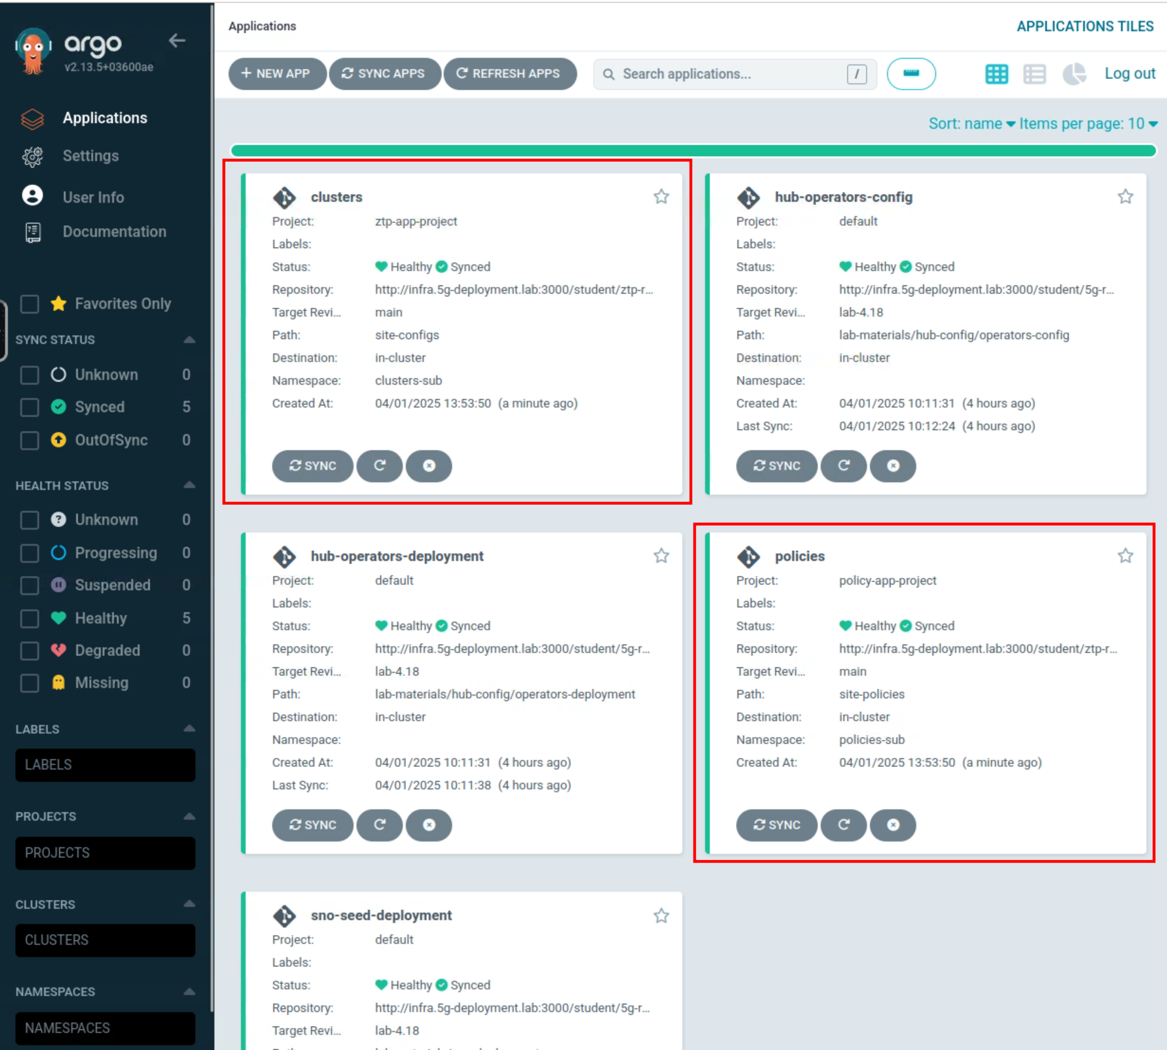Go to User Info page
This screenshot has height=1050, width=1167.
pos(93,197)
